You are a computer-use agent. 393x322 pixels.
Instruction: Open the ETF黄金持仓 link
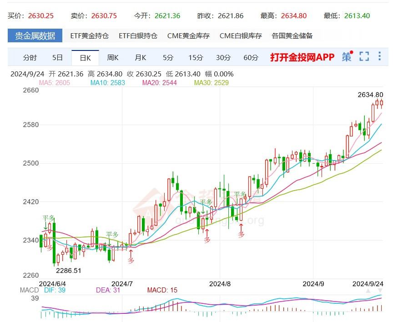[x=89, y=35]
